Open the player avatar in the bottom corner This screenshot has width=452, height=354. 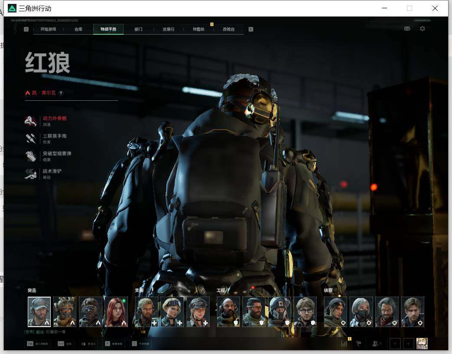pos(422,344)
